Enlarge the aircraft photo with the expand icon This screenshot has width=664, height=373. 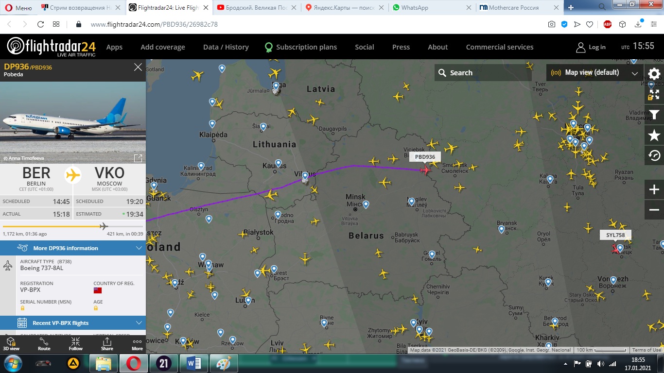[x=138, y=158]
